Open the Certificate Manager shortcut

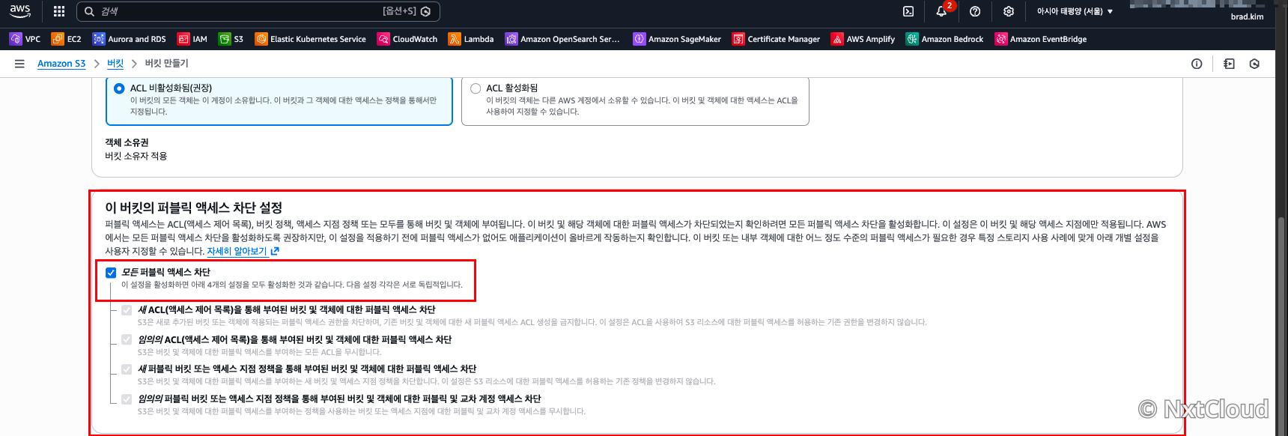tap(776, 39)
